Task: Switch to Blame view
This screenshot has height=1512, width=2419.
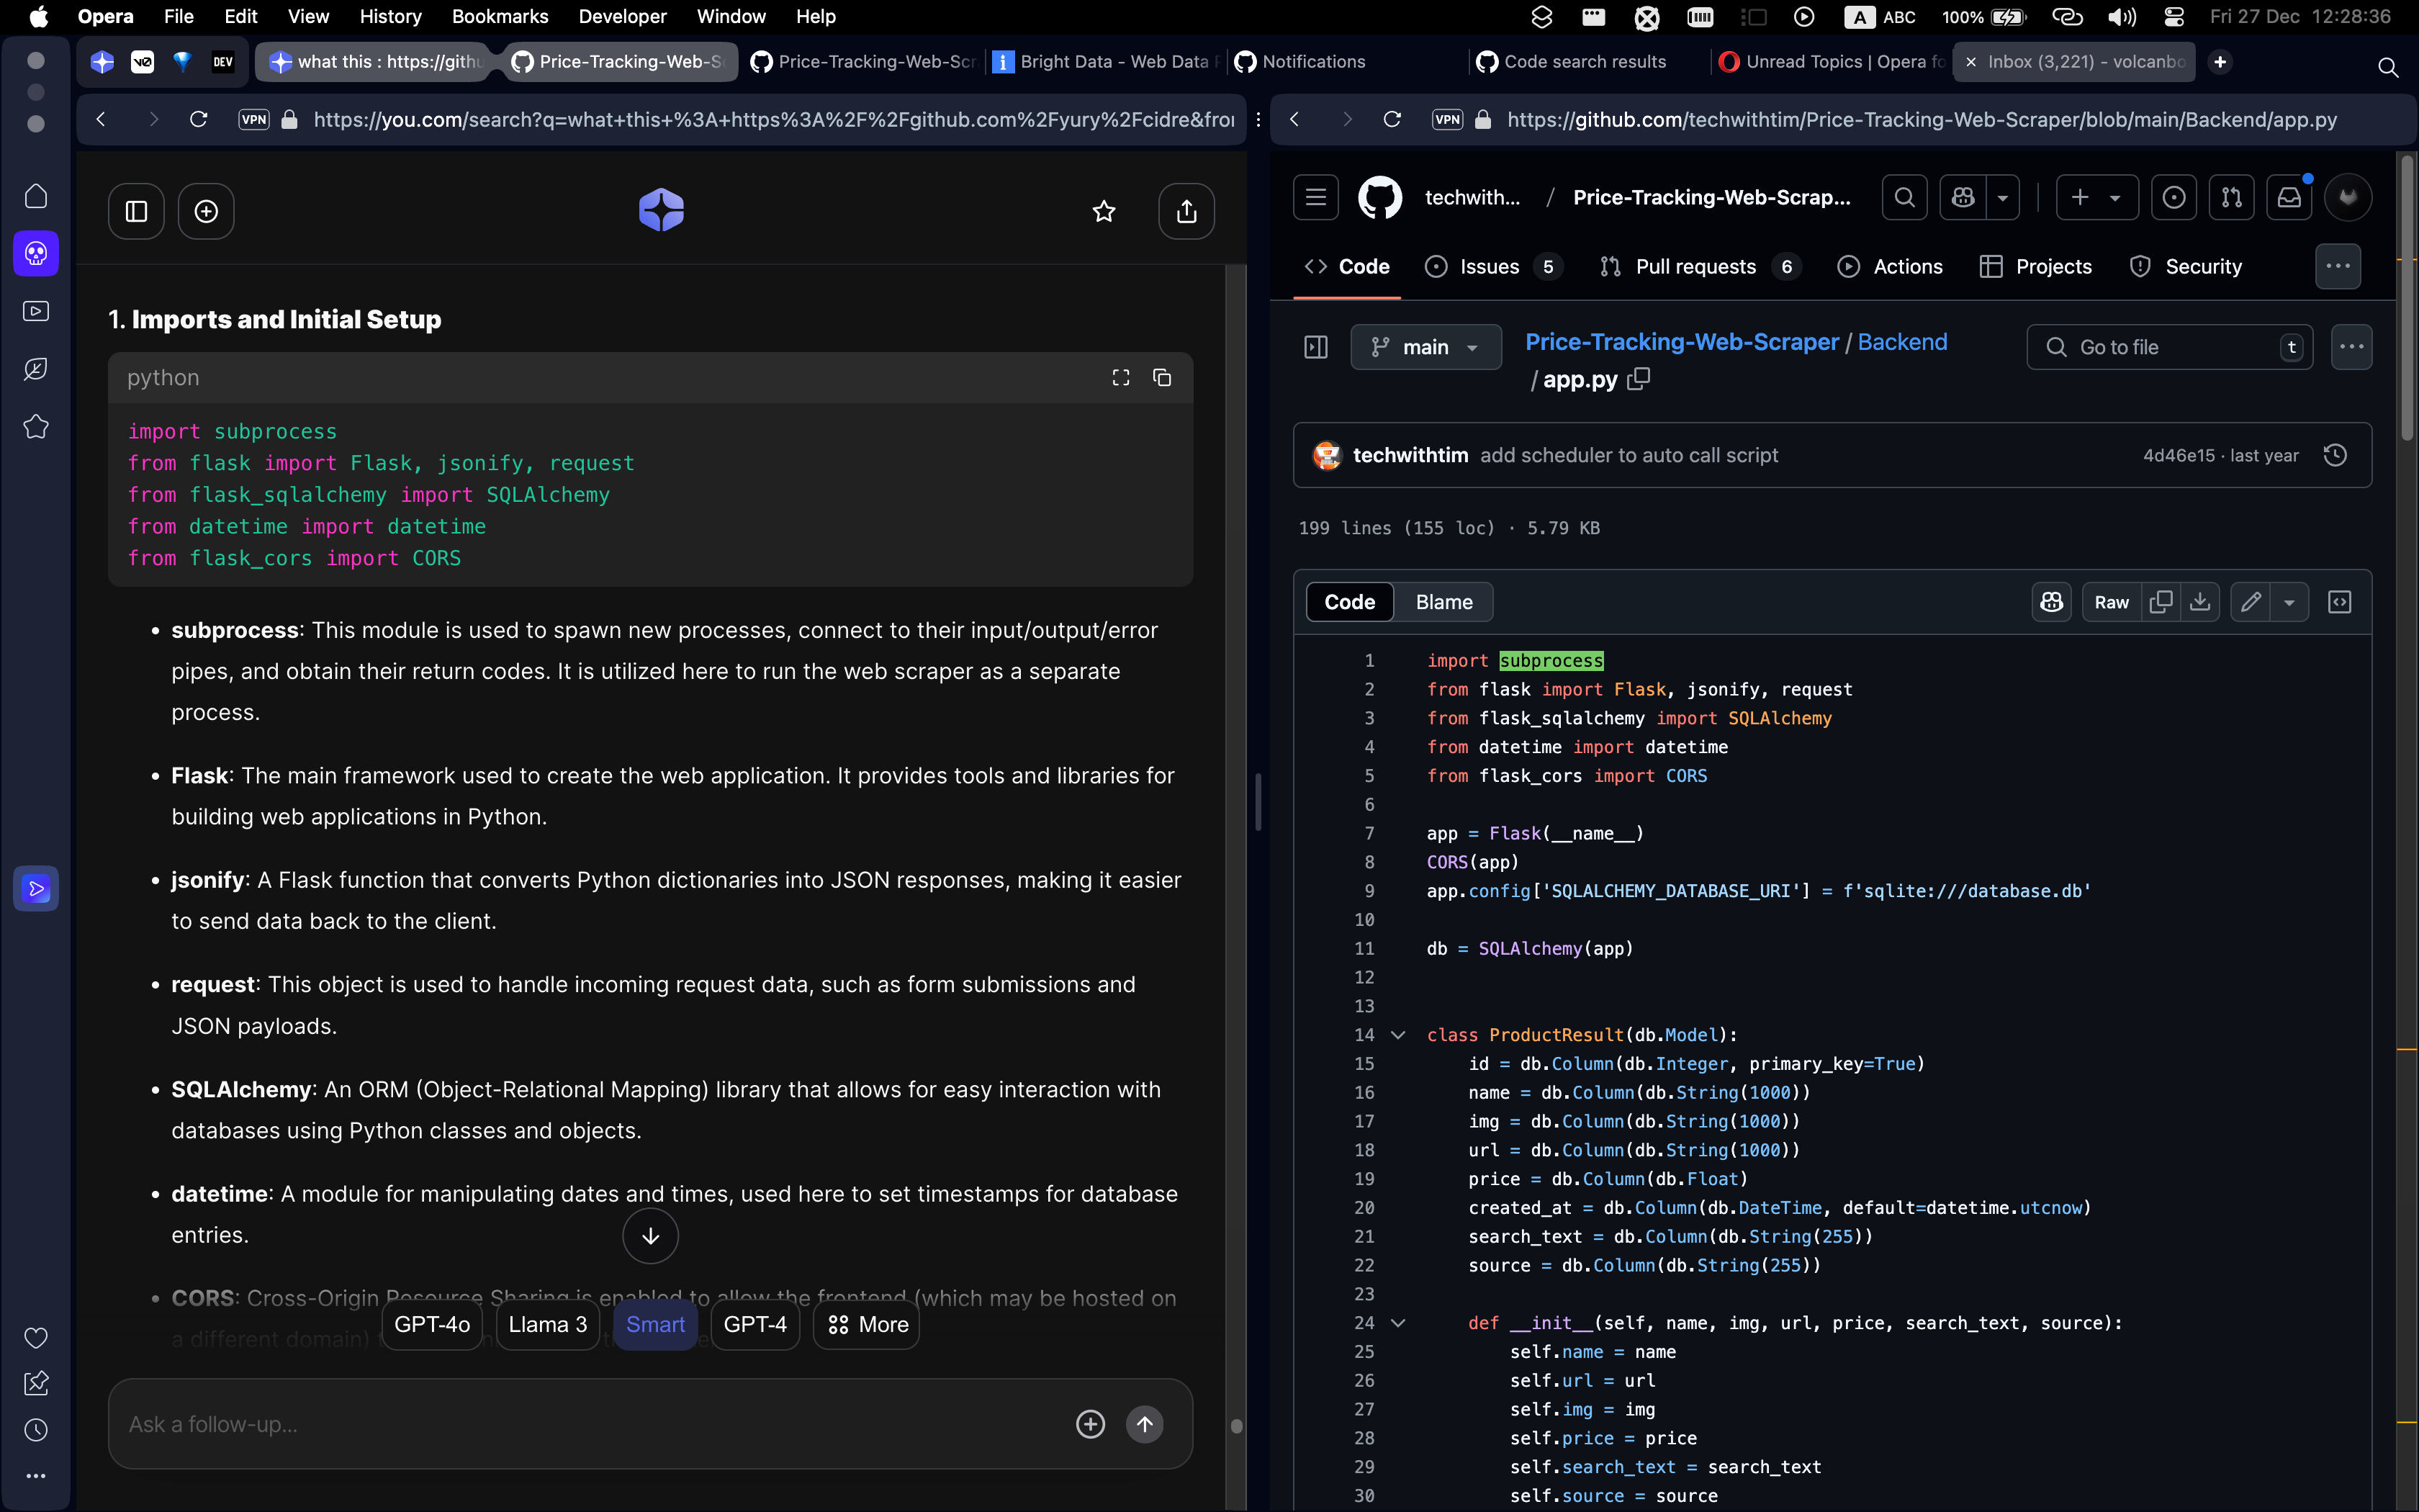Action: [x=1443, y=602]
